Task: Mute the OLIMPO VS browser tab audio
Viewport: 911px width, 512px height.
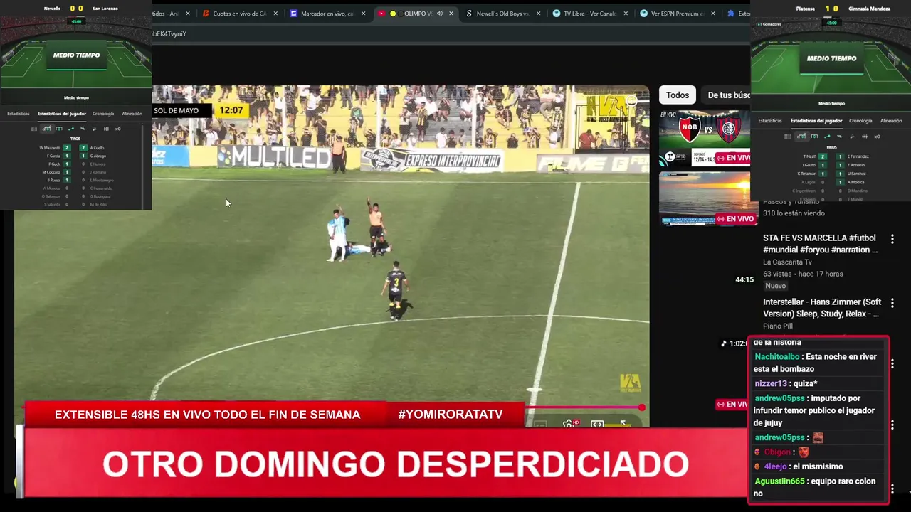Action: (439, 14)
